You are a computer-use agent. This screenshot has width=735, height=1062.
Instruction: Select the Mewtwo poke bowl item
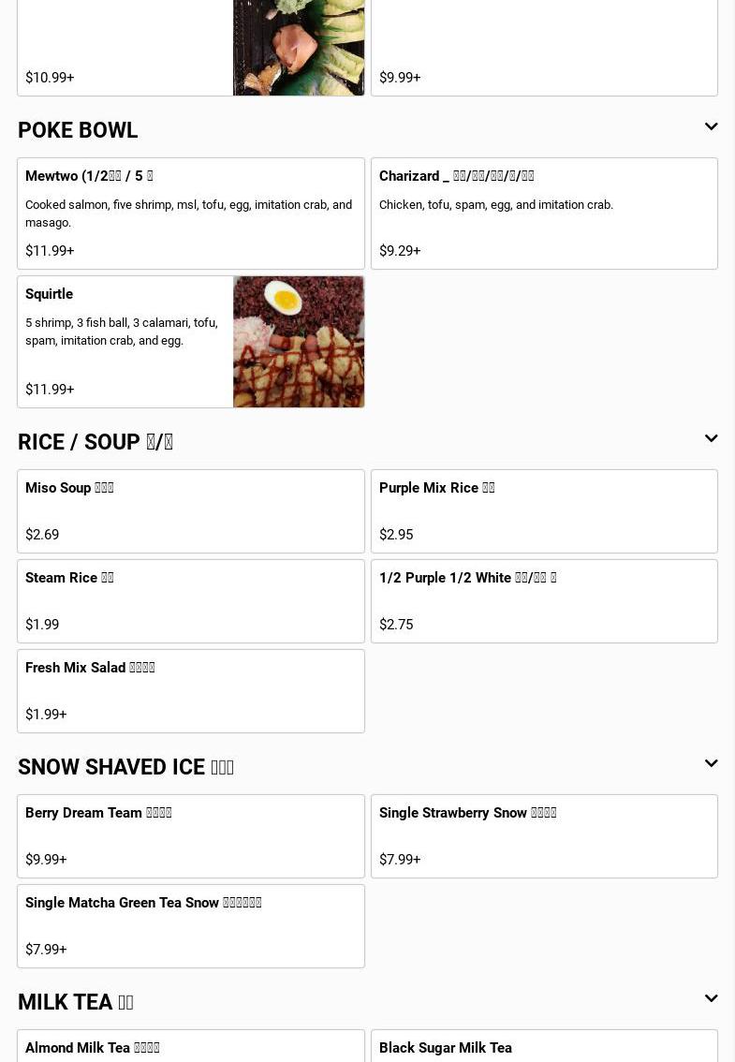190,214
